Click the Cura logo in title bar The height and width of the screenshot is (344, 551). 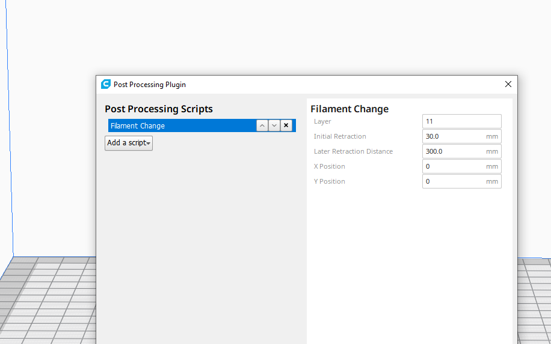tap(106, 85)
